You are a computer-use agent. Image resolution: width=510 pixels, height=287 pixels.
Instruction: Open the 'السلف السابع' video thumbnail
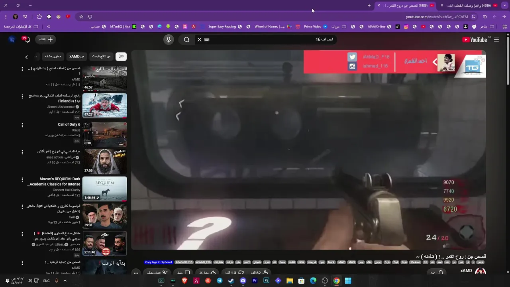coord(105,78)
